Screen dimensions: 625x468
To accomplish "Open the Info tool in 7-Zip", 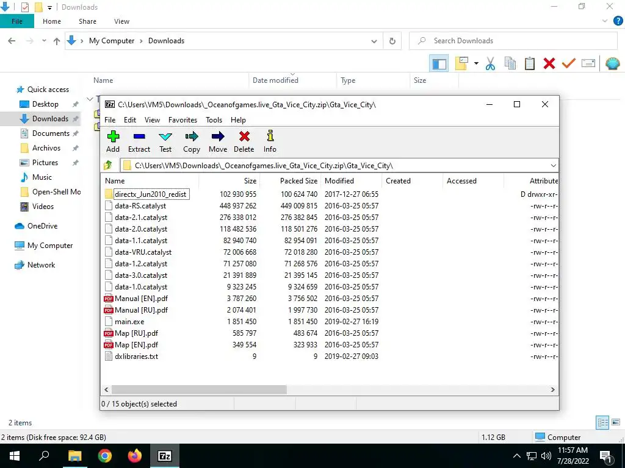I will click(270, 136).
